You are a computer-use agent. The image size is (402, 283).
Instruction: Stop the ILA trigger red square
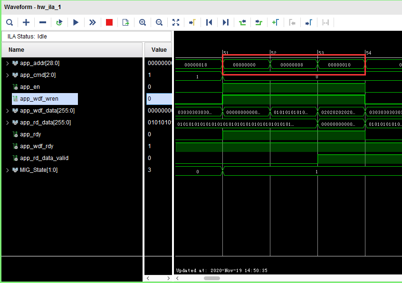pyautogui.click(x=109, y=22)
